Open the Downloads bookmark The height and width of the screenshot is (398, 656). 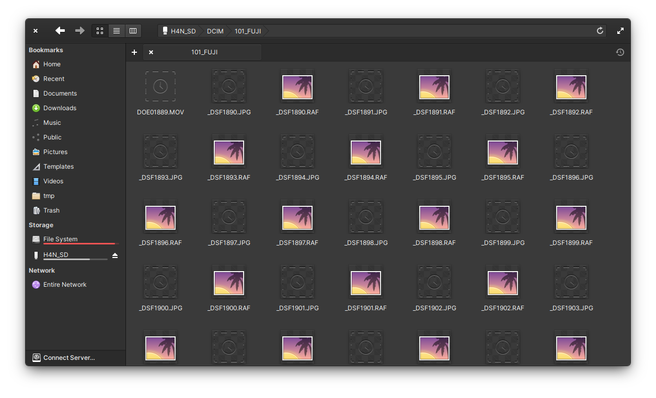(x=59, y=108)
